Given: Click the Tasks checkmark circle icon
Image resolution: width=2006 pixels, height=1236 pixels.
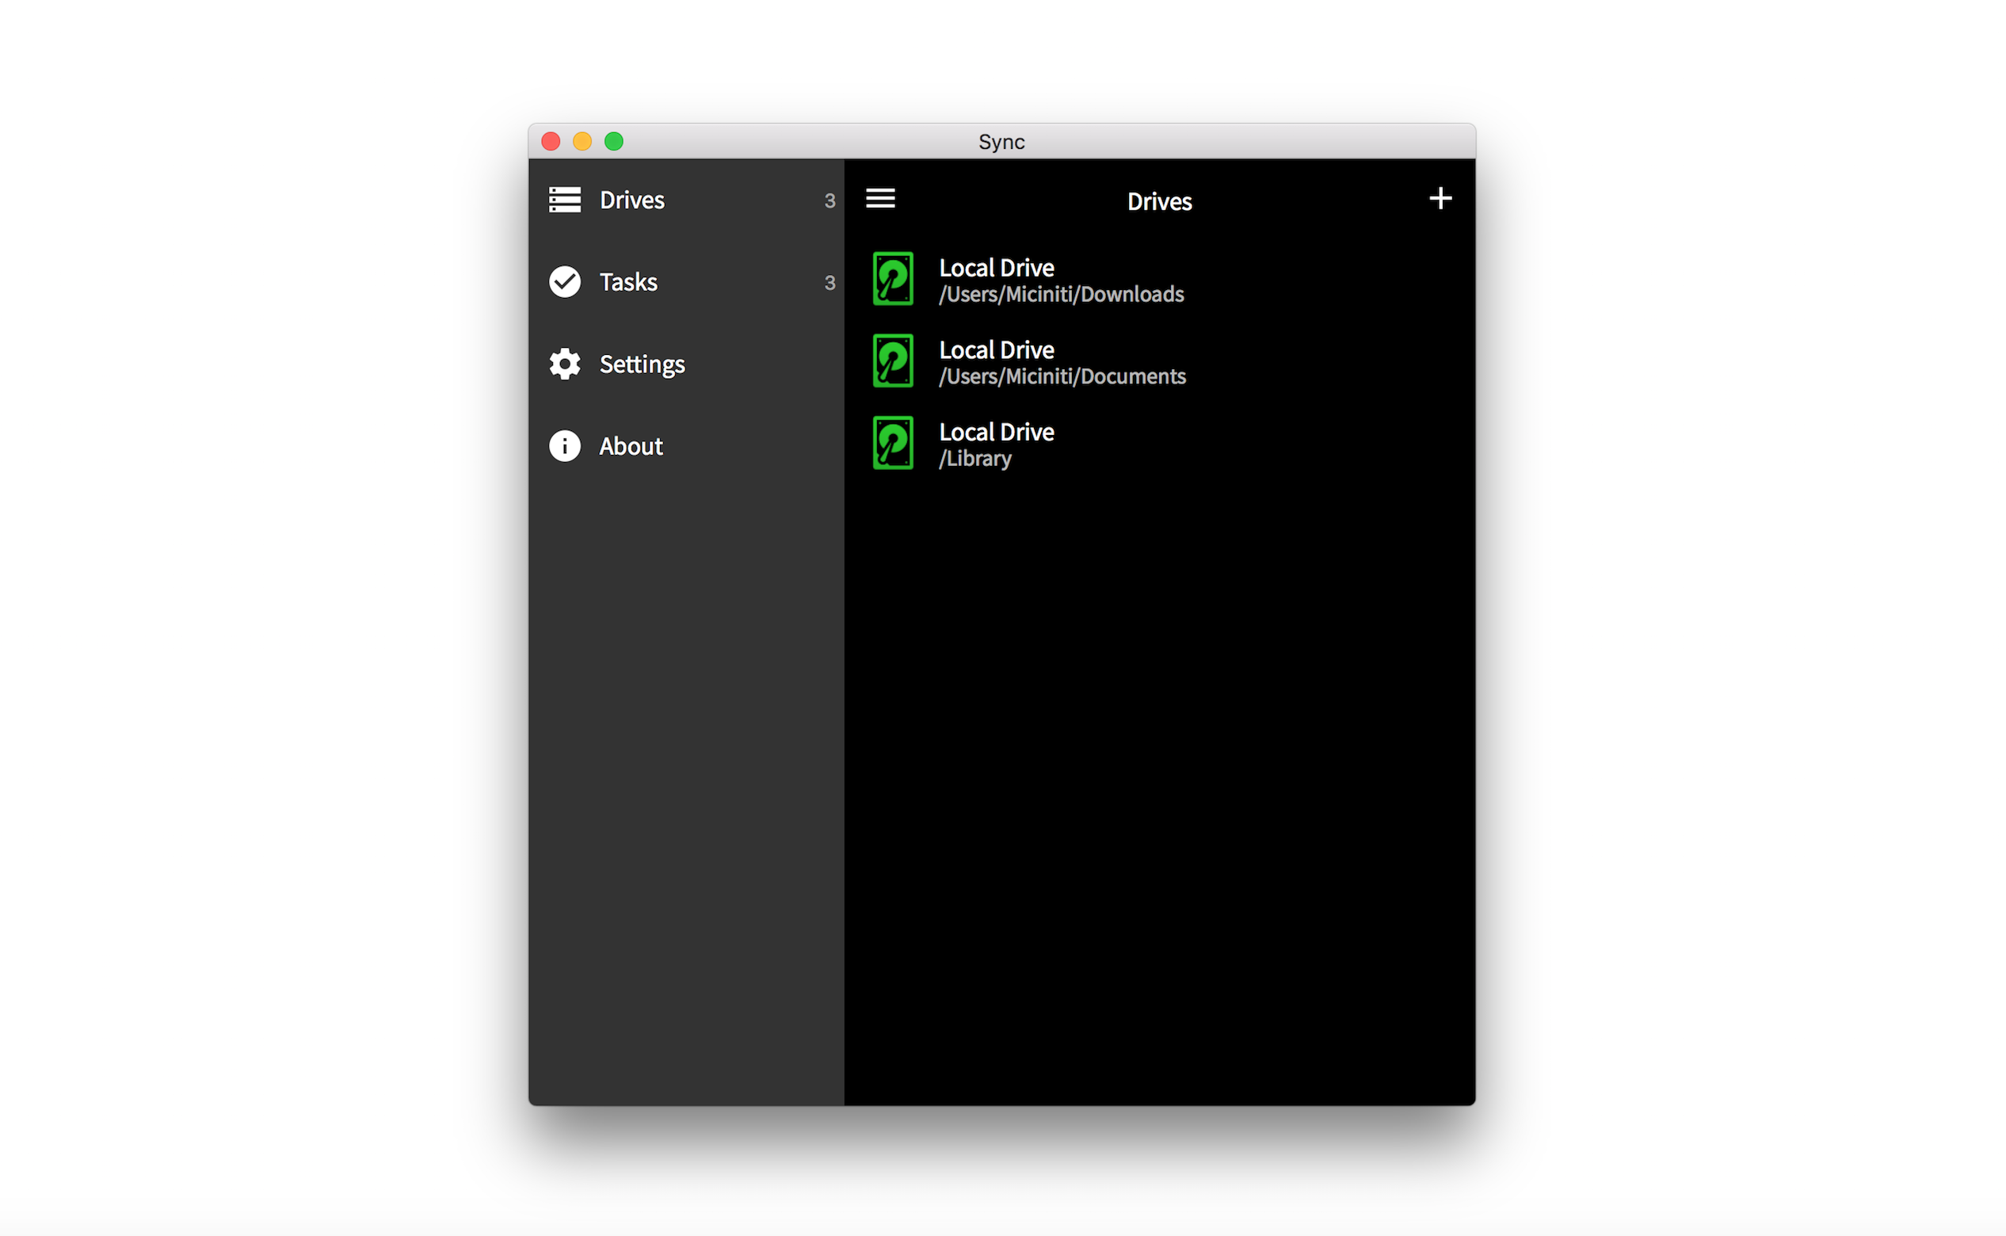Looking at the screenshot, I should pos(565,282).
